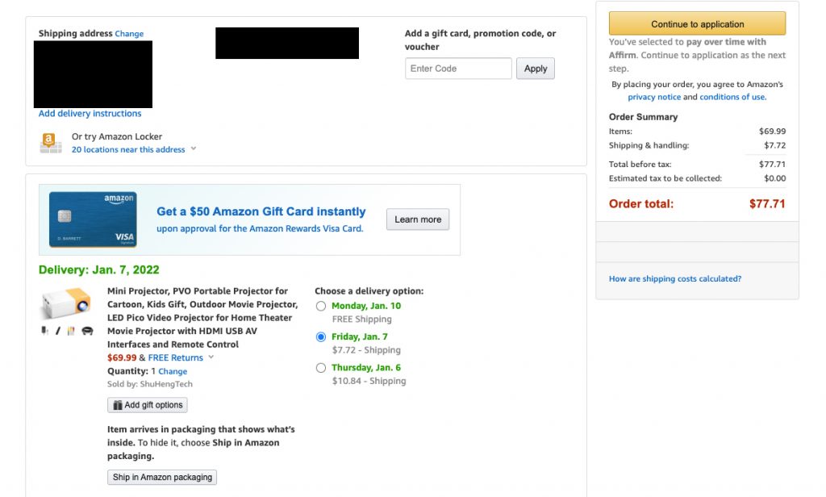This screenshot has height=497, width=826.
Task: Select Friday, Jan. 7 delivery option
Action: click(321, 337)
